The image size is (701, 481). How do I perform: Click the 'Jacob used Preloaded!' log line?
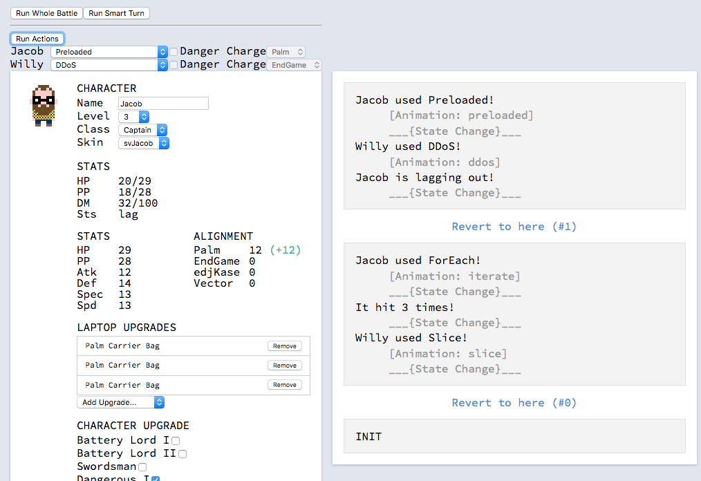coord(424,100)
